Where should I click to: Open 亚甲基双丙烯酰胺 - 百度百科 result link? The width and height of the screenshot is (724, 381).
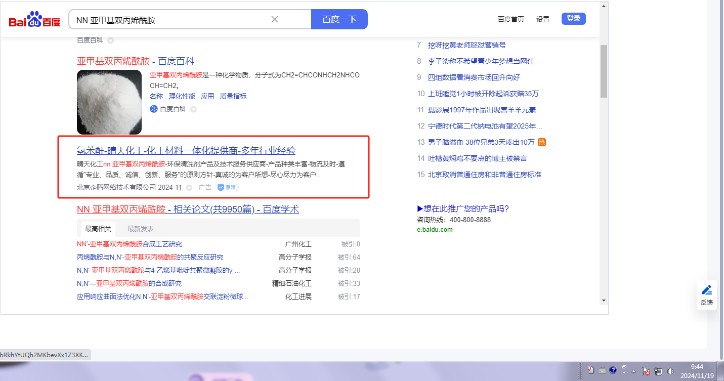click(136, 61)
